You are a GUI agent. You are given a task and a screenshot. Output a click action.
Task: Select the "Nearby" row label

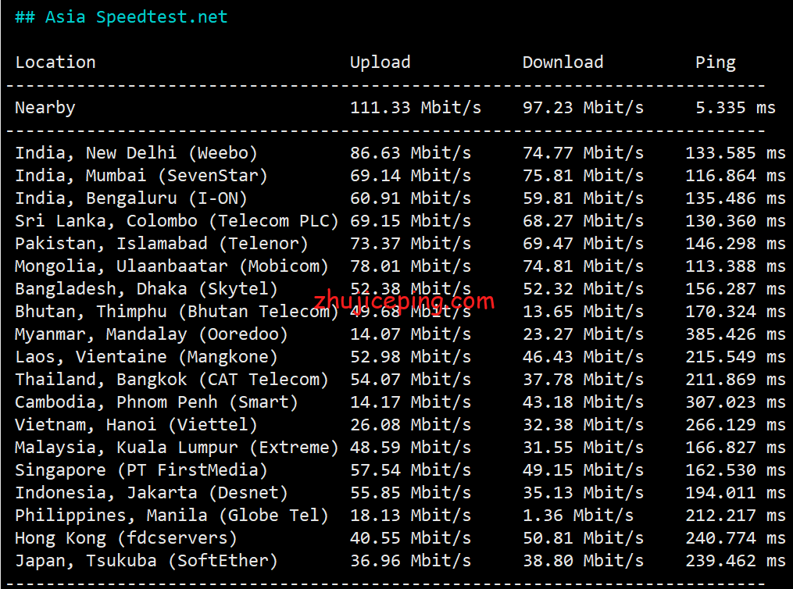(45, 108)
